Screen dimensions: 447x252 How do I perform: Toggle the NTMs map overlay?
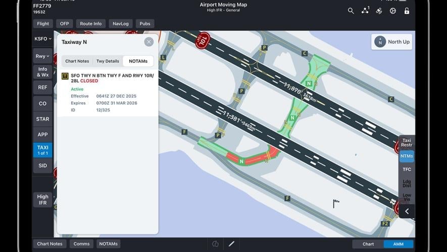(x=407, y=156)
